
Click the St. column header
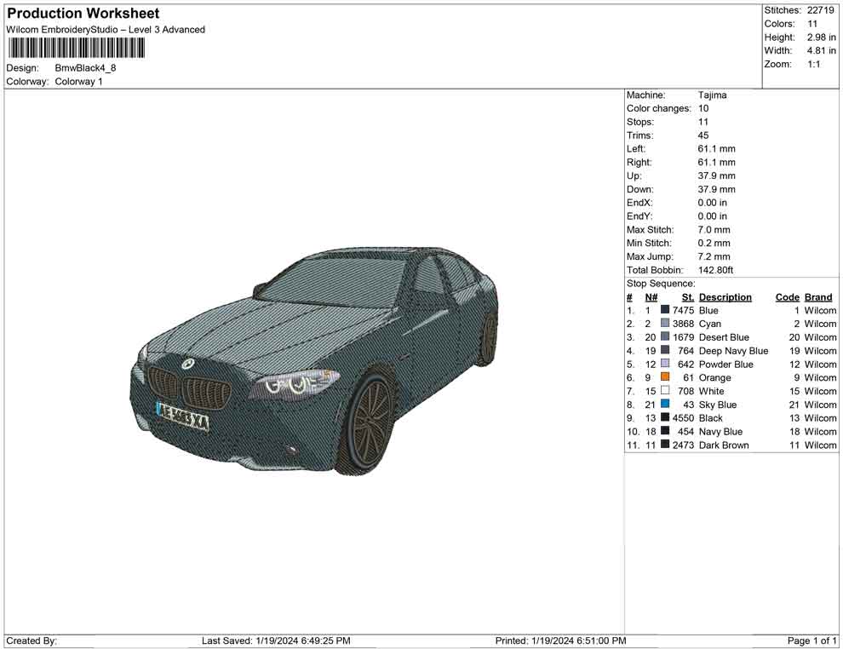coord(688,297)
